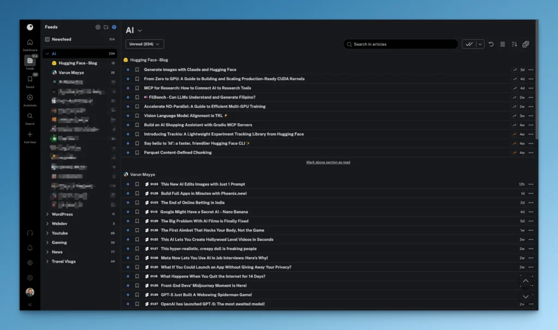Toggle unread dot for 'GPT-5 Just Built A Webswing' article
Viewport: 558px width, 330px height.
click(x=128, y=295)
